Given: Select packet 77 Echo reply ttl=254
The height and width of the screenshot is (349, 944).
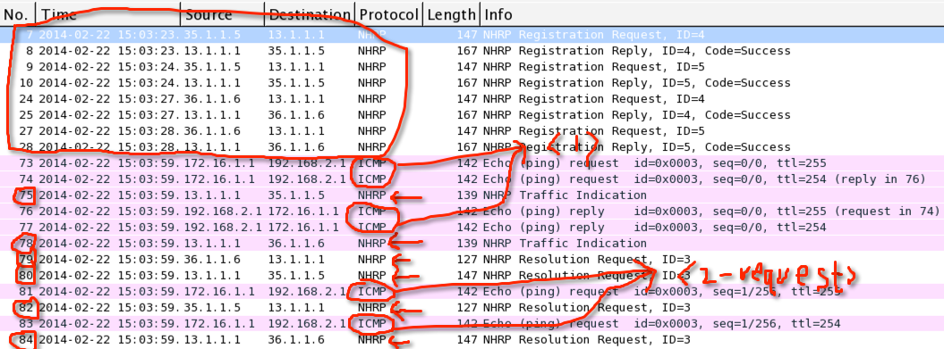Looking at the screenshot, I should 472,228.
